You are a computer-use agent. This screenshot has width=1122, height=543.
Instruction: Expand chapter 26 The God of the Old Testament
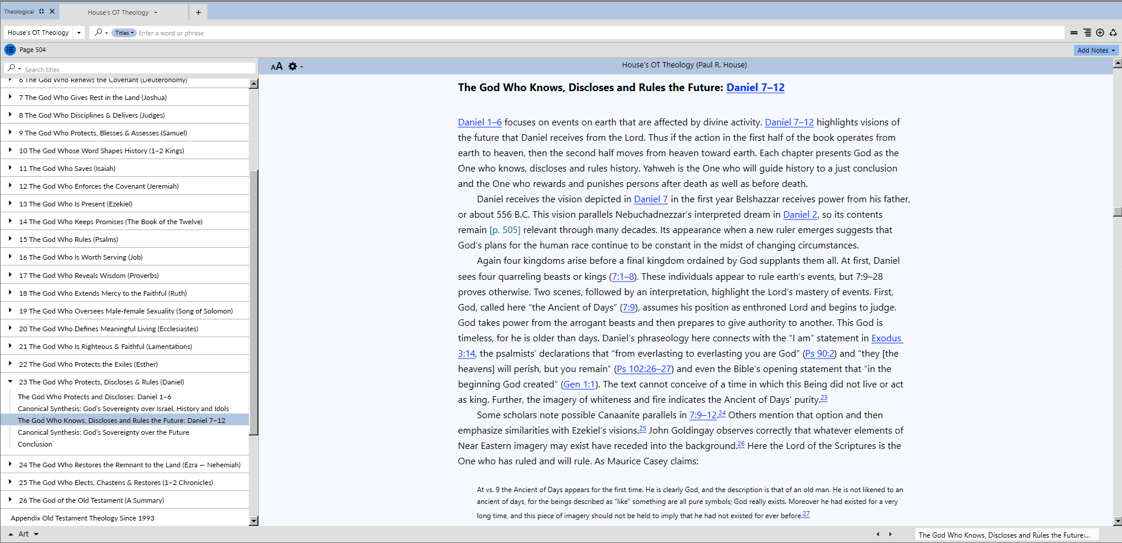(x=10, y=500)
